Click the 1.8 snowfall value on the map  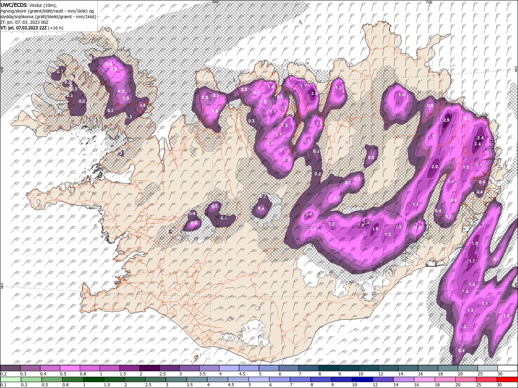pos(375,229)
